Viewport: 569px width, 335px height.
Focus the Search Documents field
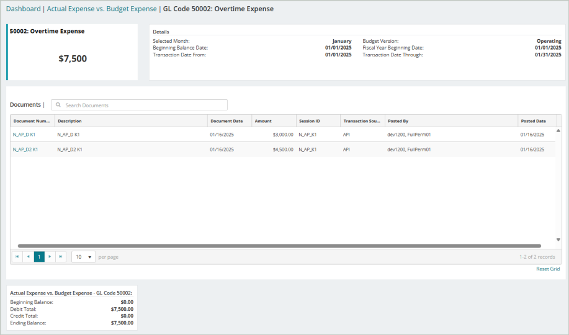coord(140,105)
